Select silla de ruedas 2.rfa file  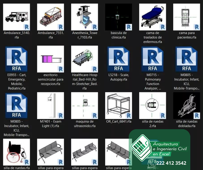(x=153, y=106)
